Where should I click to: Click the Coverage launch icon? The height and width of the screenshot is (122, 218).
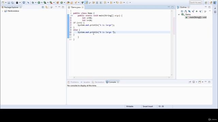point(45,2)
